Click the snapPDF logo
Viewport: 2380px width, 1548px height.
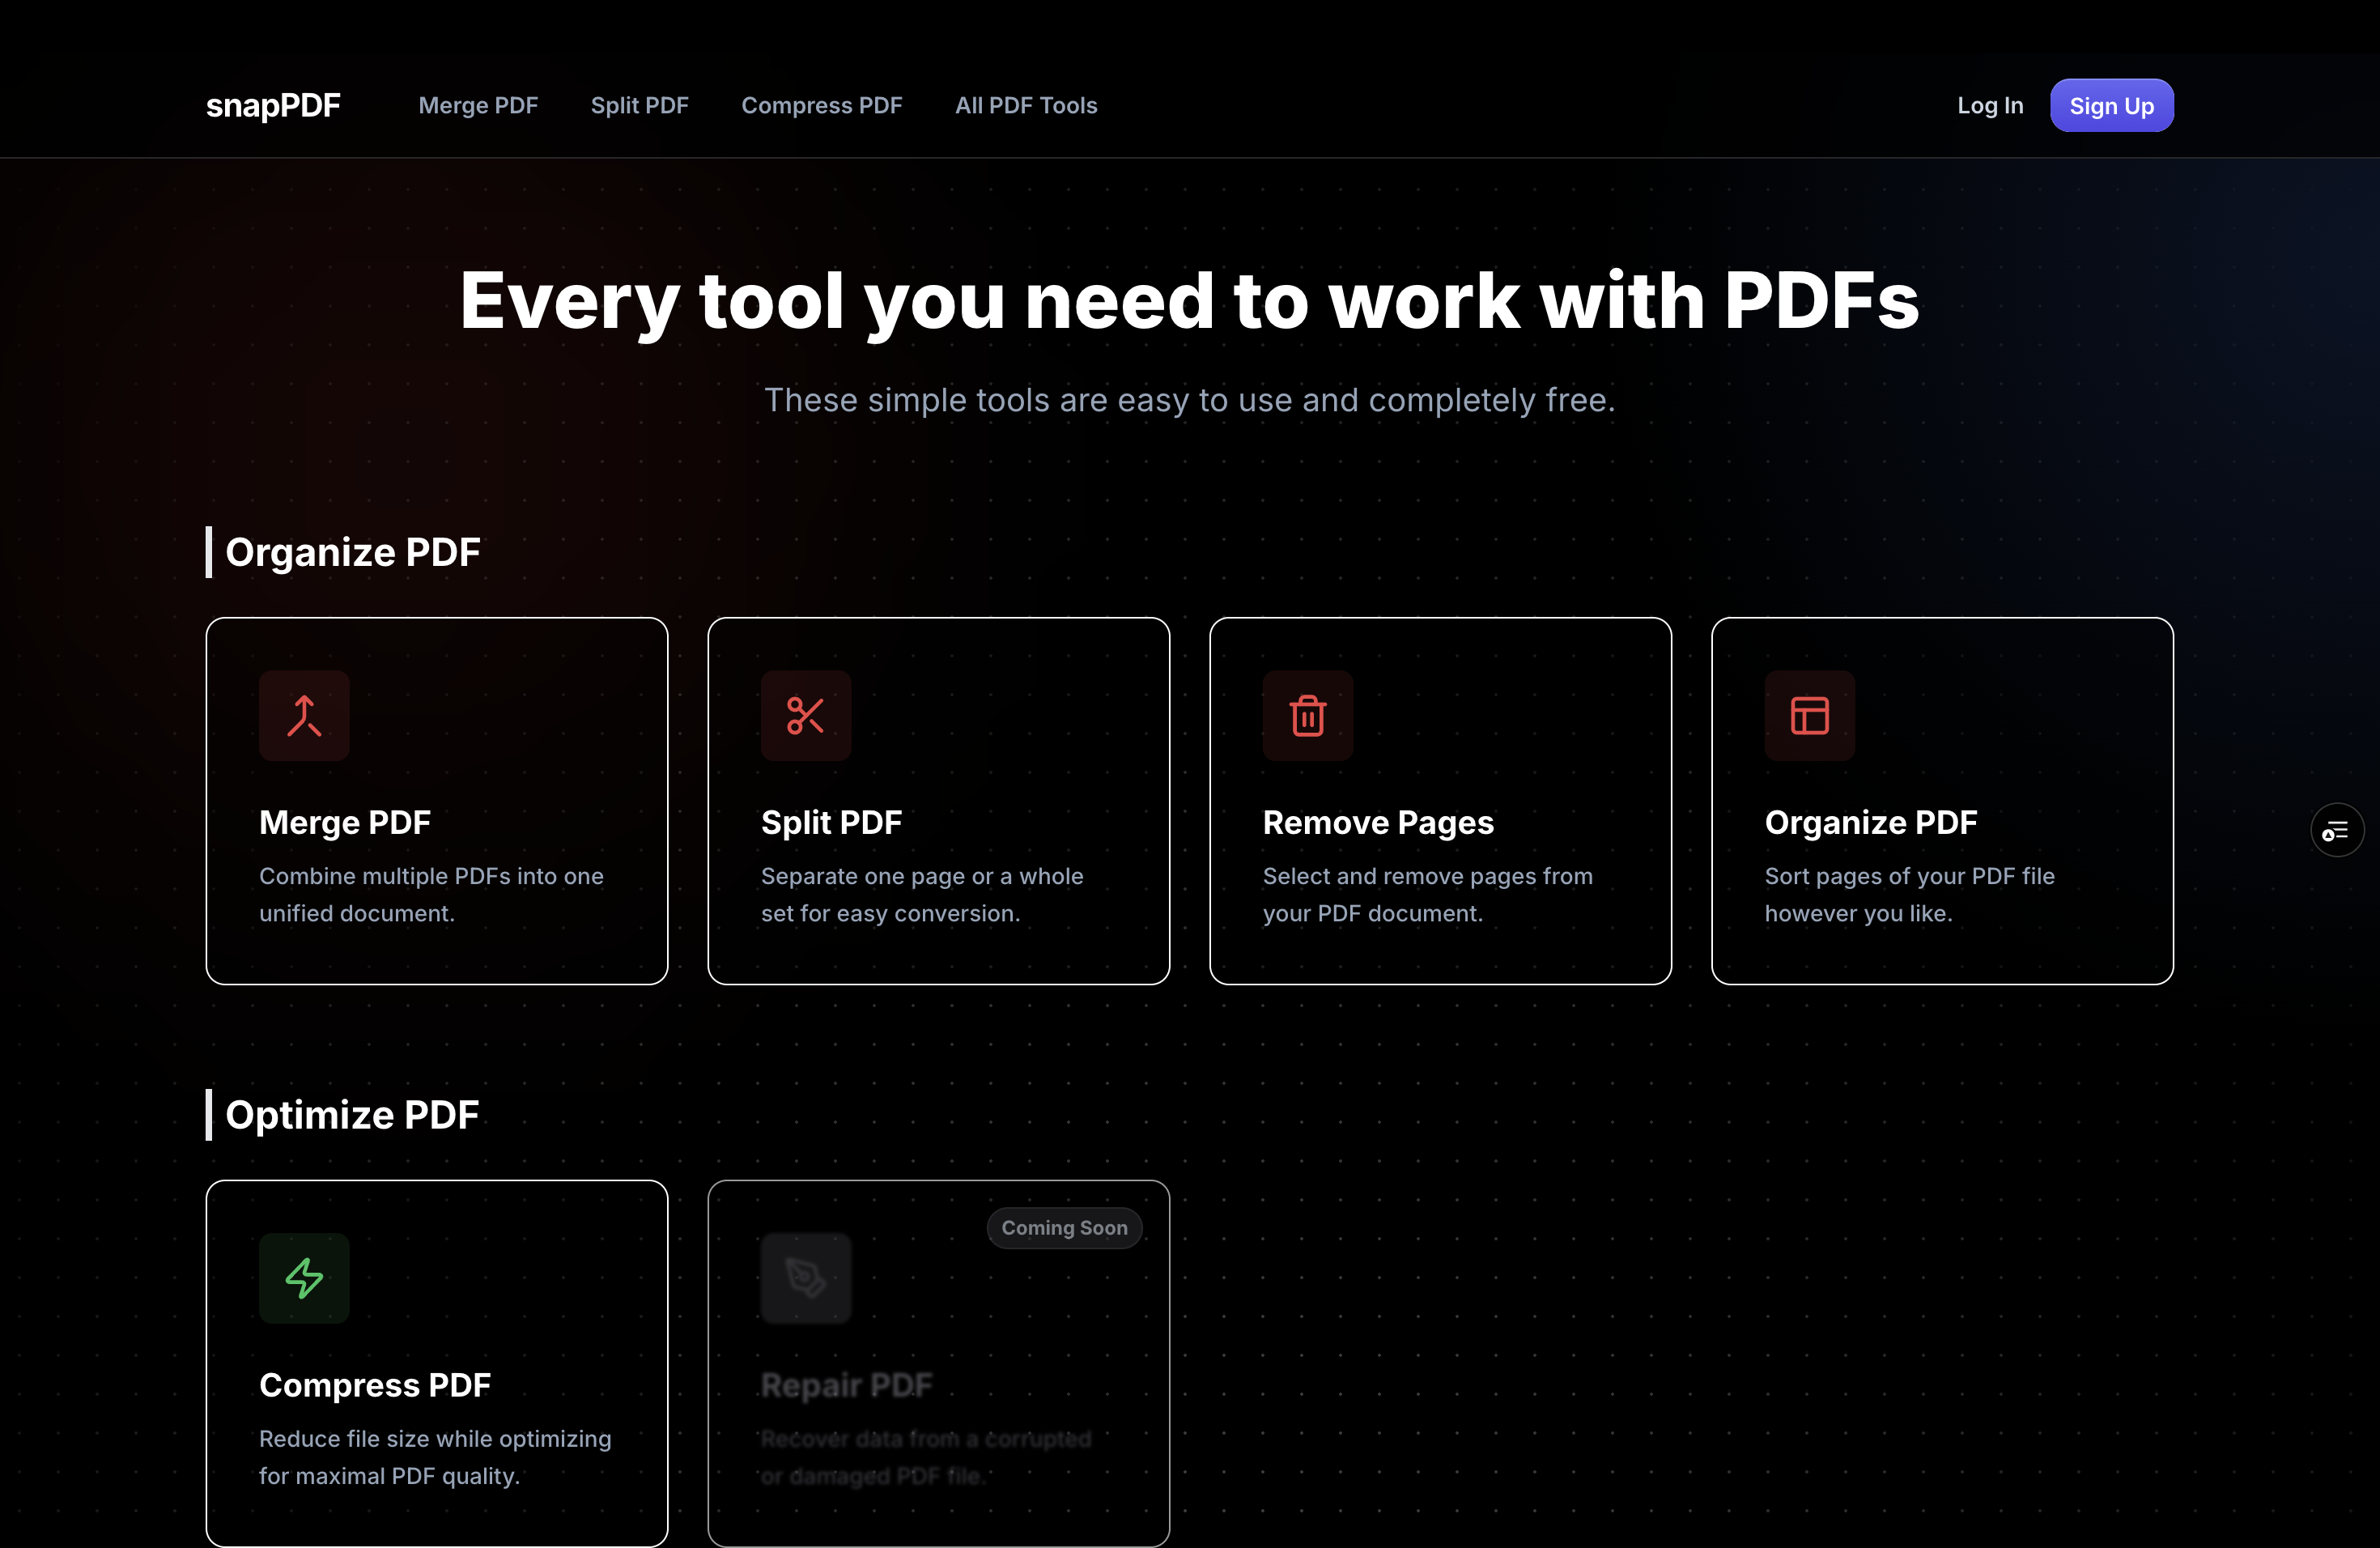point(272,105)
